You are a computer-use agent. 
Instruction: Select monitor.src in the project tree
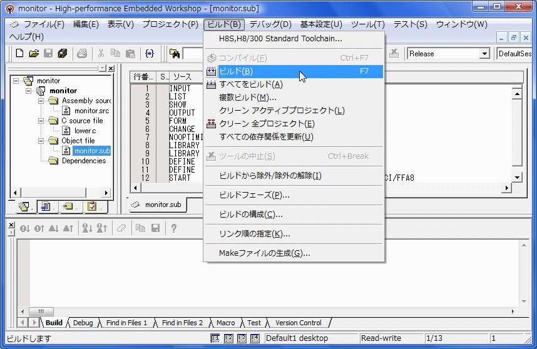point(92,111)
